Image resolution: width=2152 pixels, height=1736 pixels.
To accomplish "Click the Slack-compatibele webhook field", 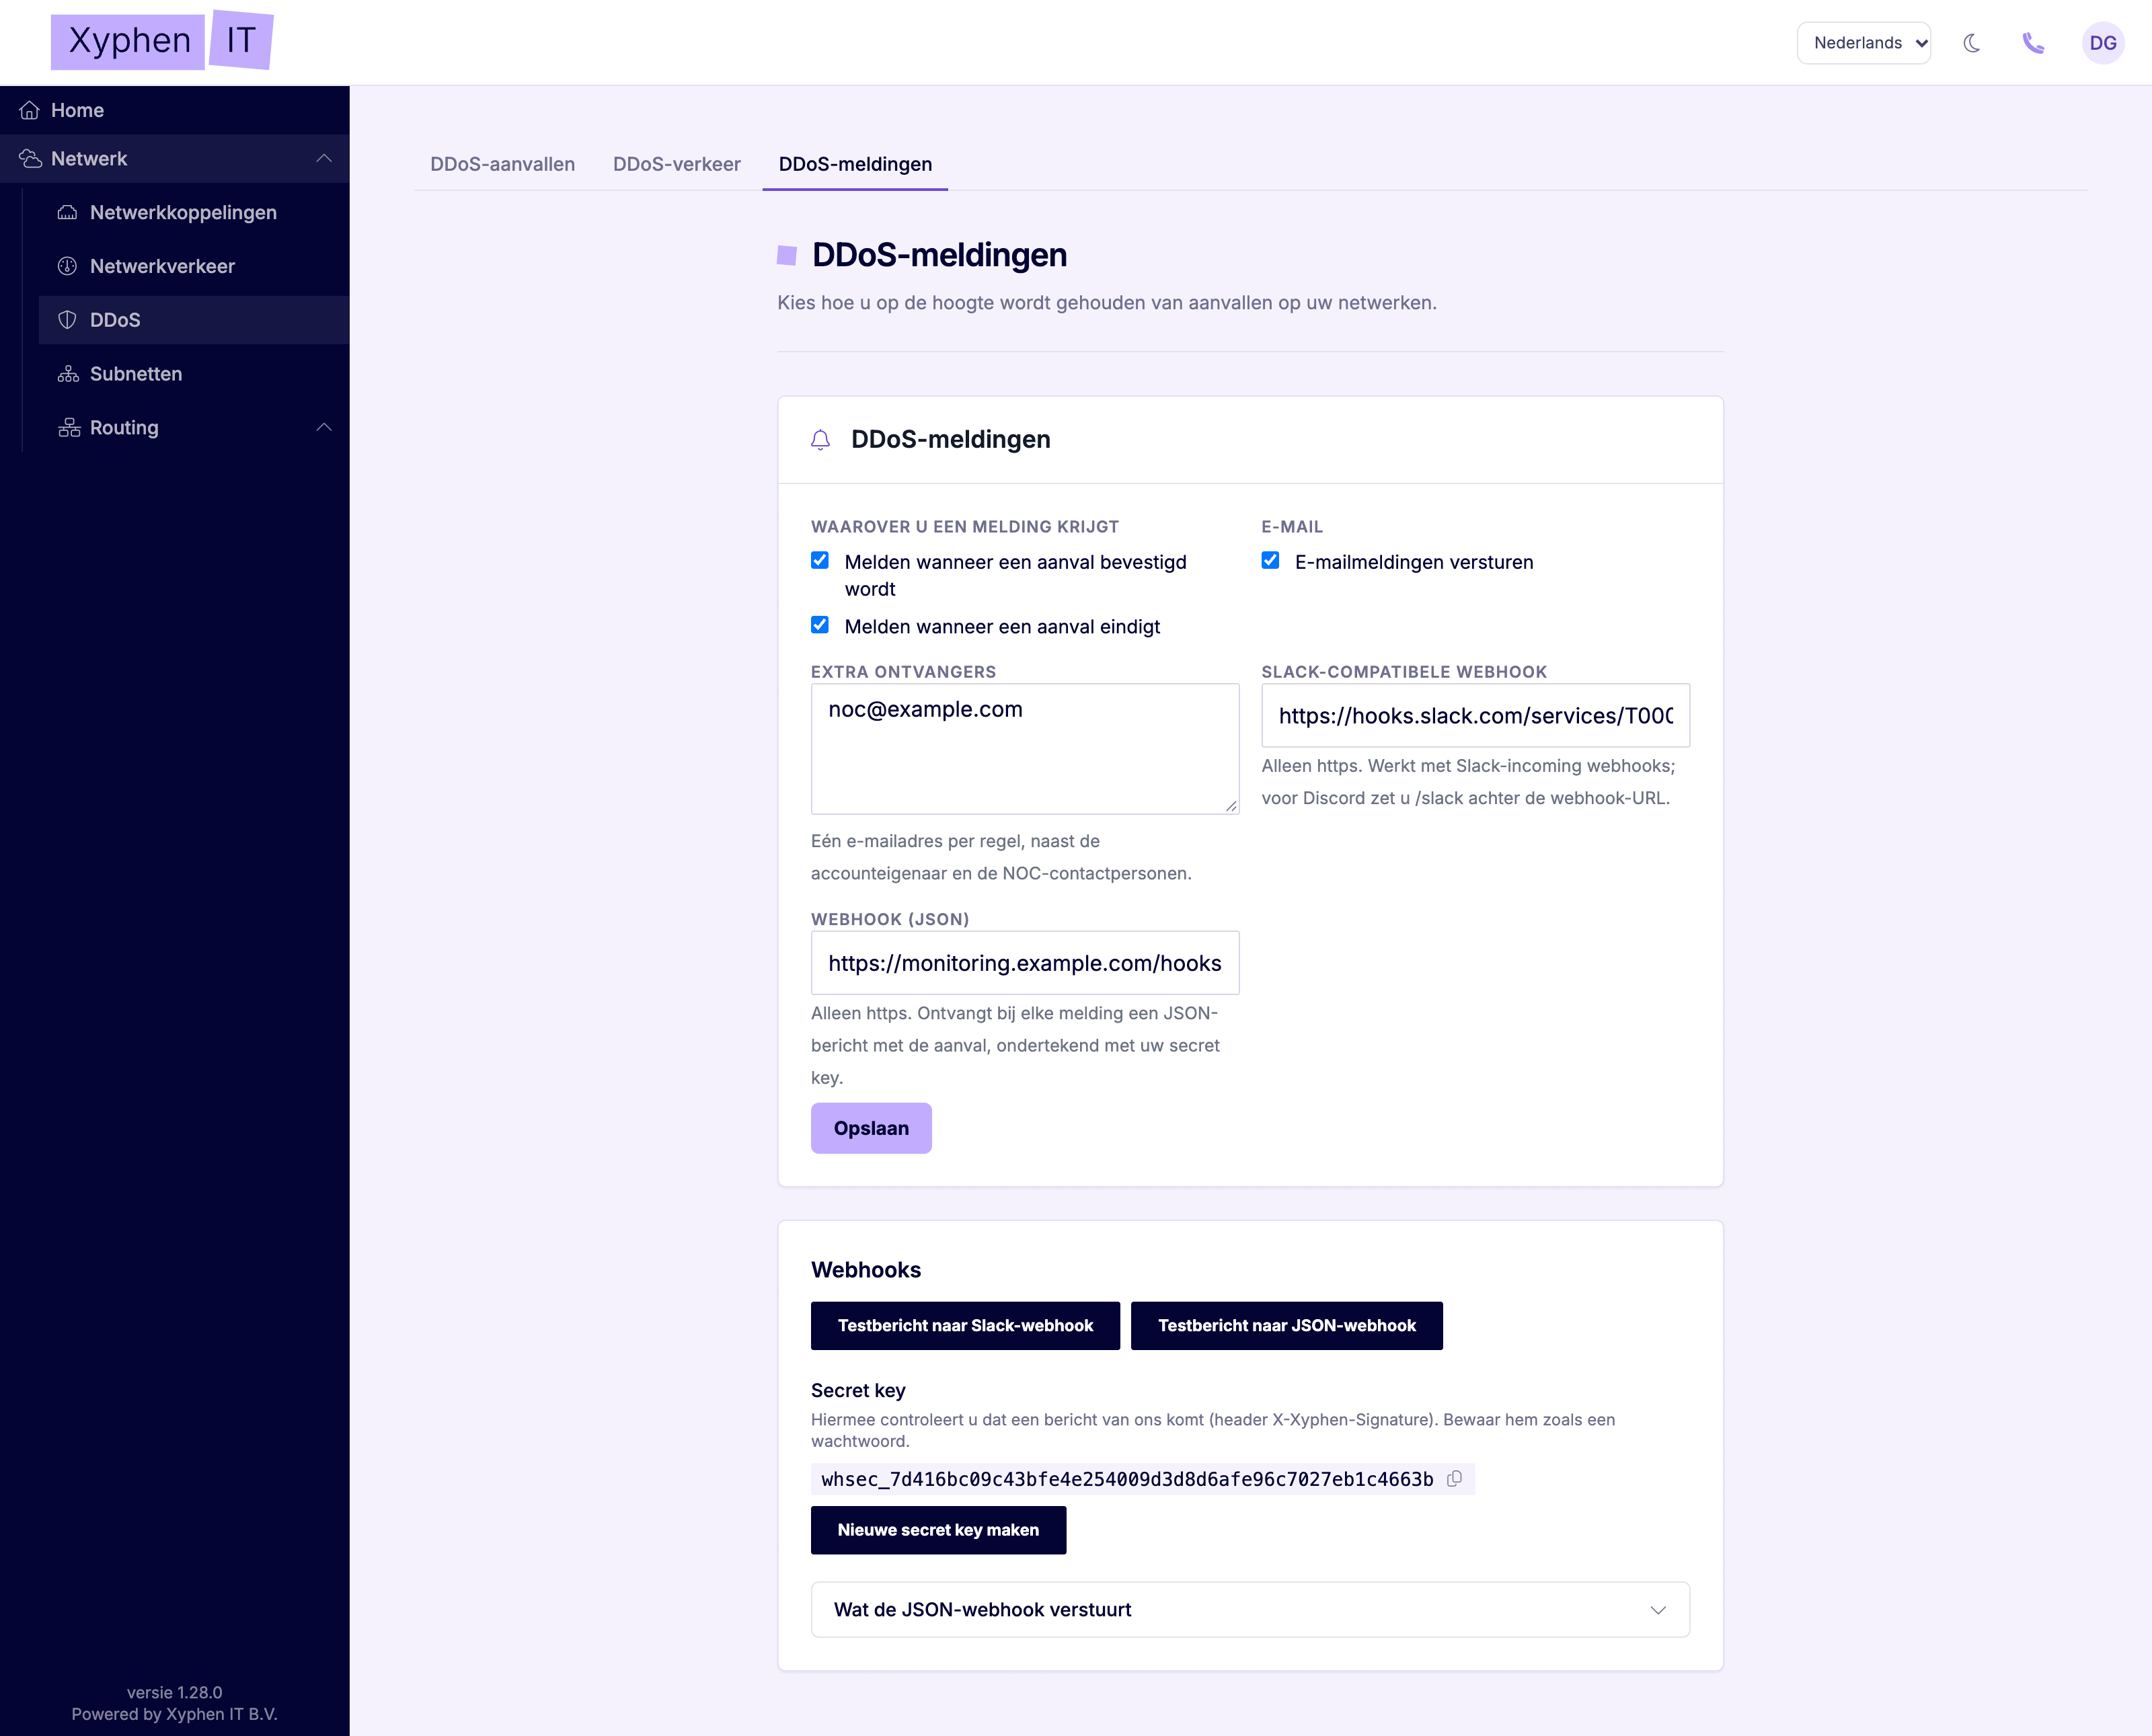I will tap(1475, 715).
